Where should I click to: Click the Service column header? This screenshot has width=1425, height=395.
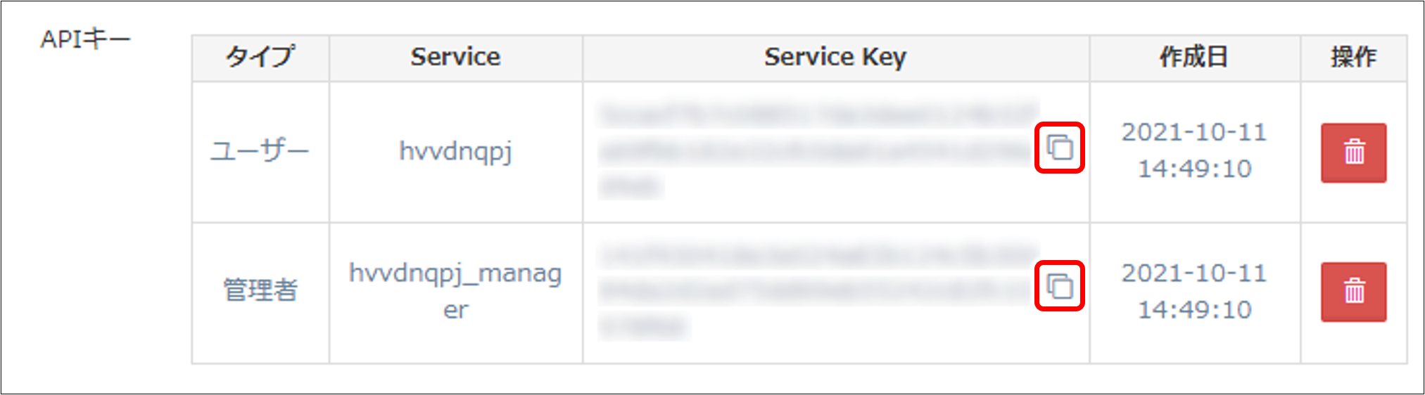[455, 57]
